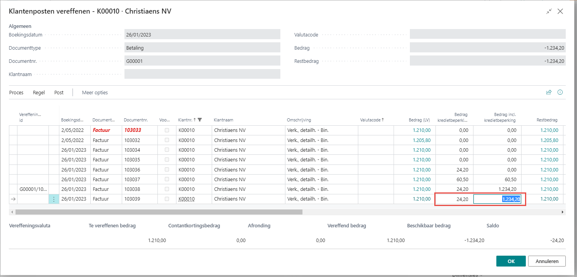Screen dimensions: 577x277
Task: Expand the Post menu
Action: click(59, 92)
